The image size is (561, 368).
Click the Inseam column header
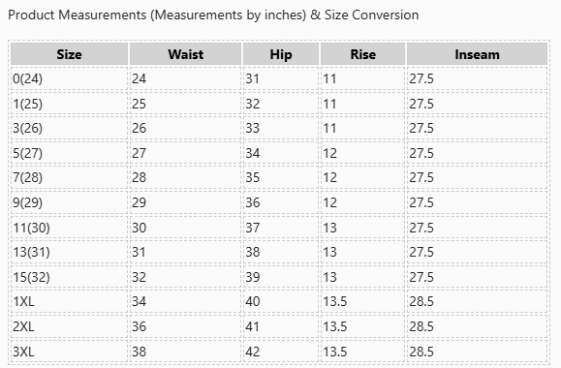(477, 54)
